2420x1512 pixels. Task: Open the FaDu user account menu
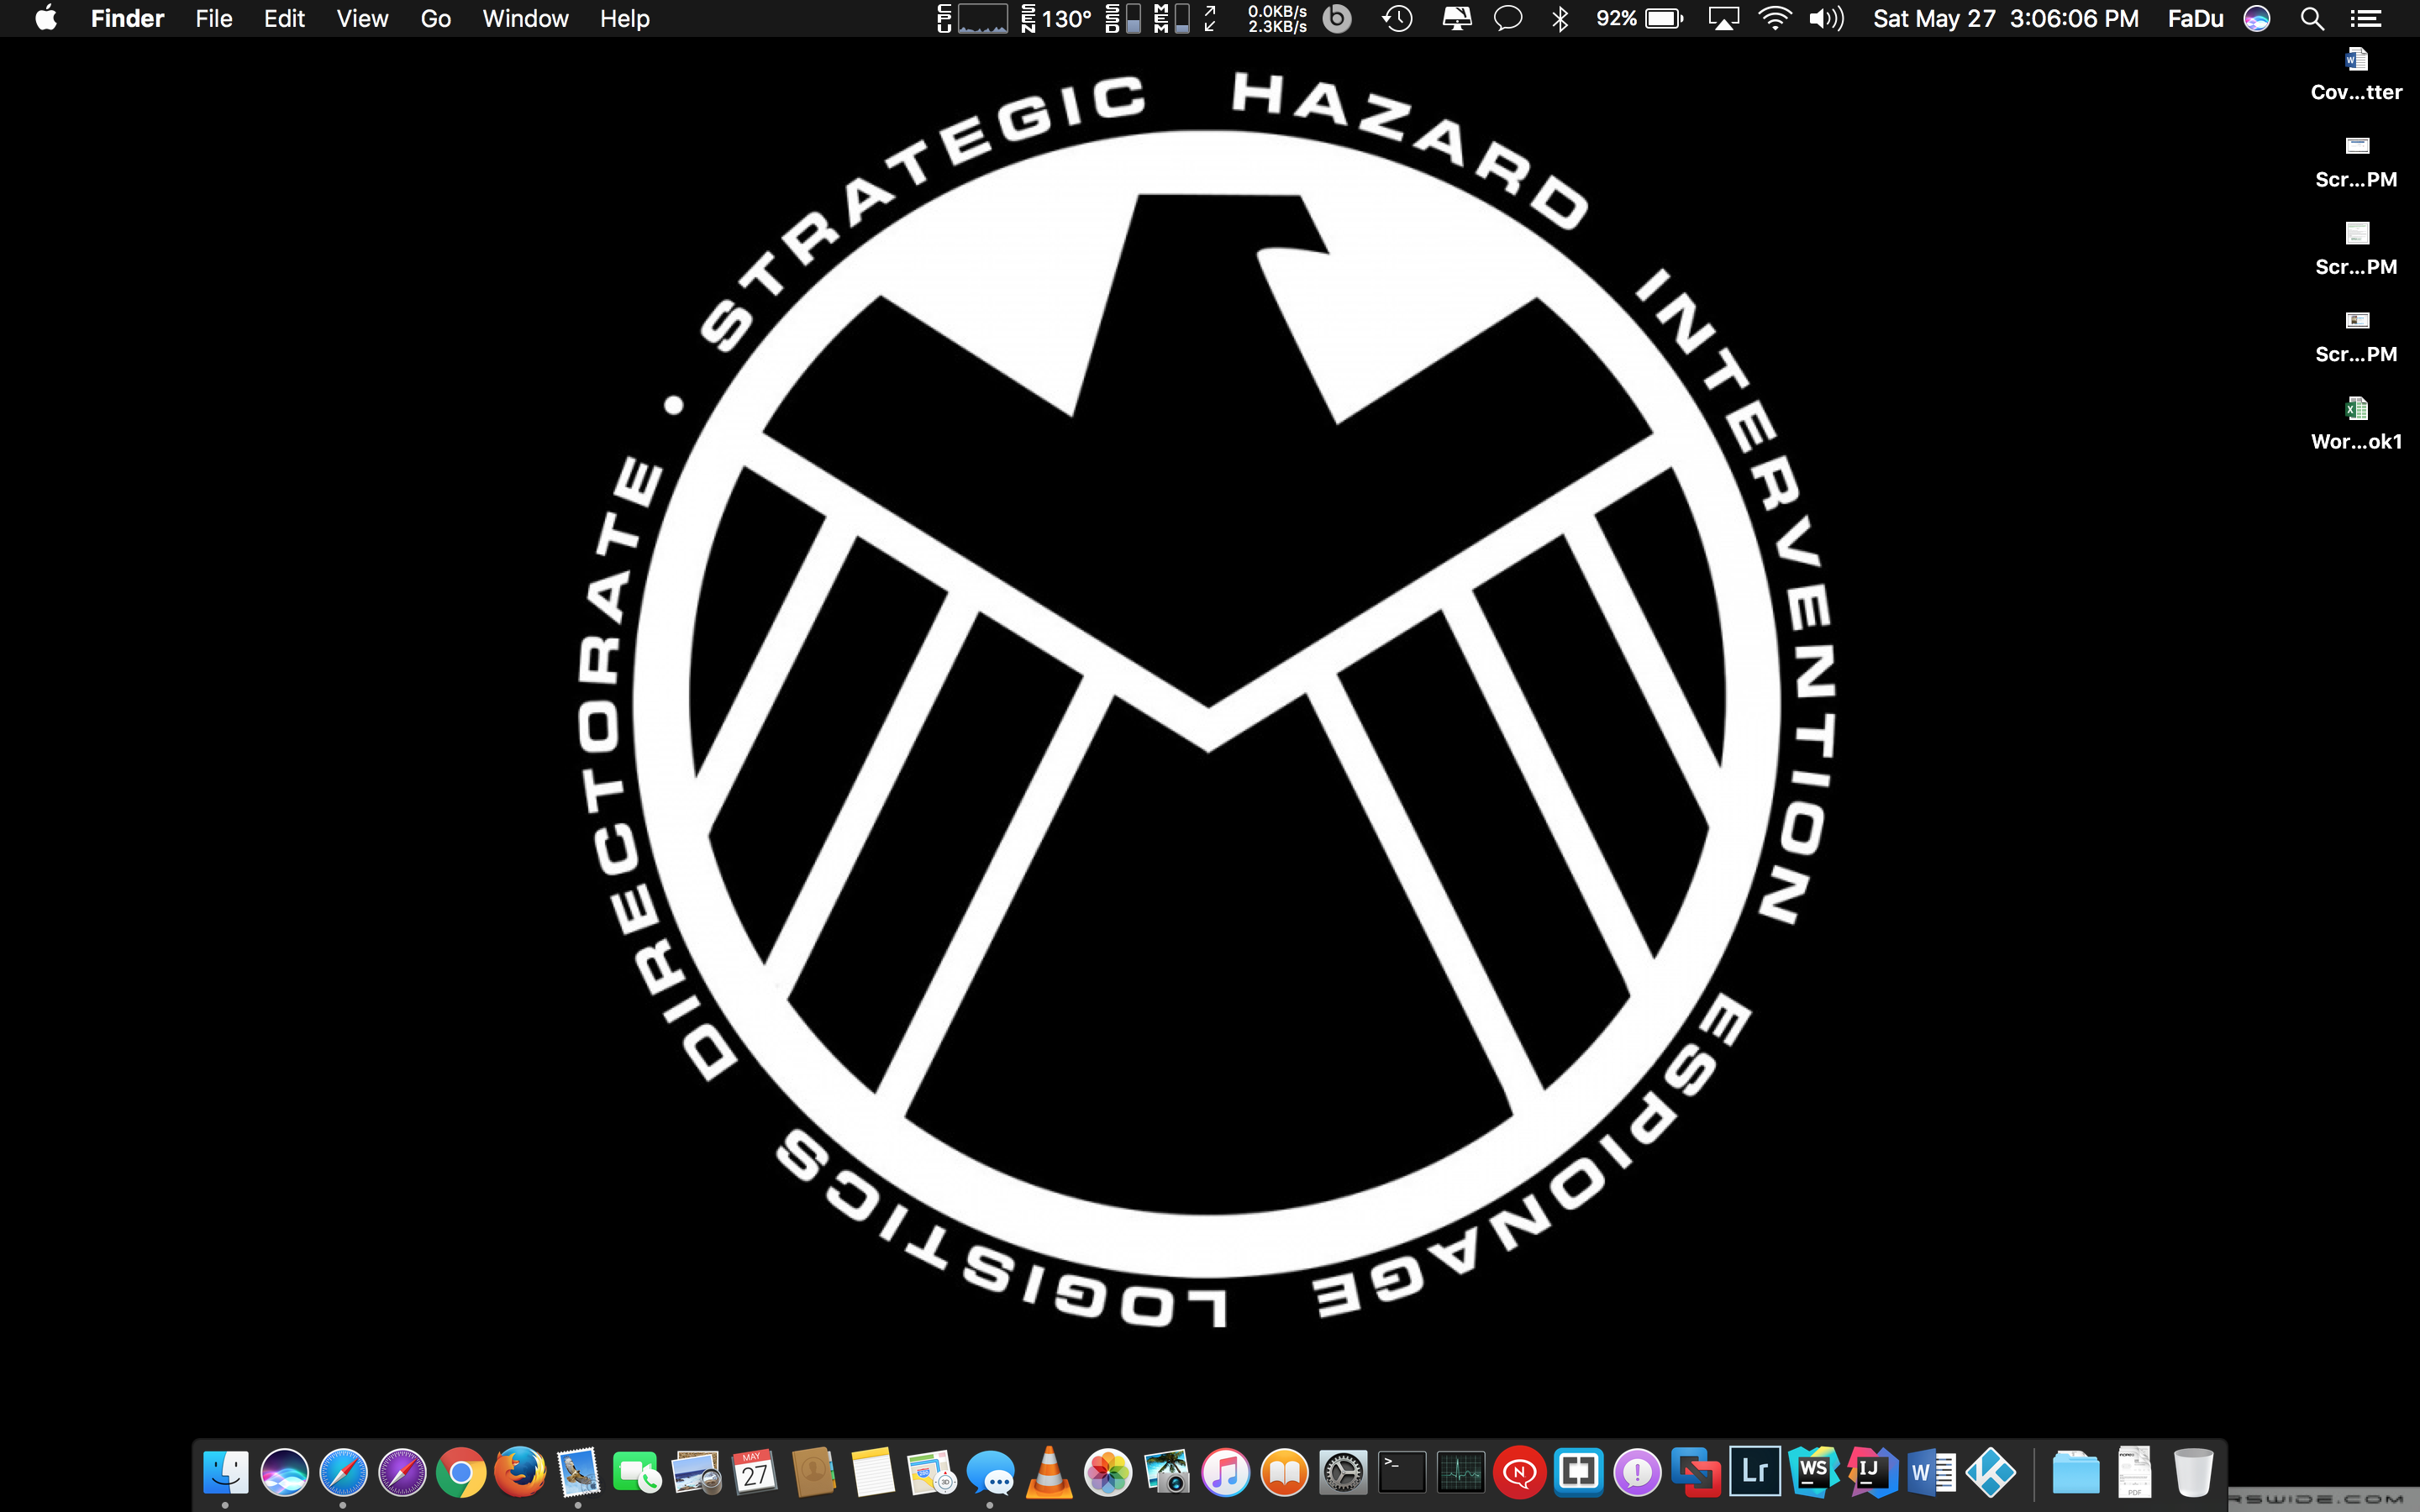(2195, 18)
